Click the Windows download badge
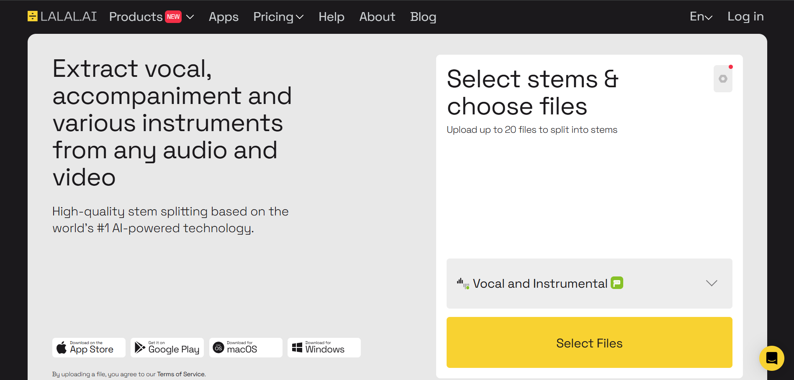This screenshot has height=380, width=794. pyautogui.click(x=324, y=347)
